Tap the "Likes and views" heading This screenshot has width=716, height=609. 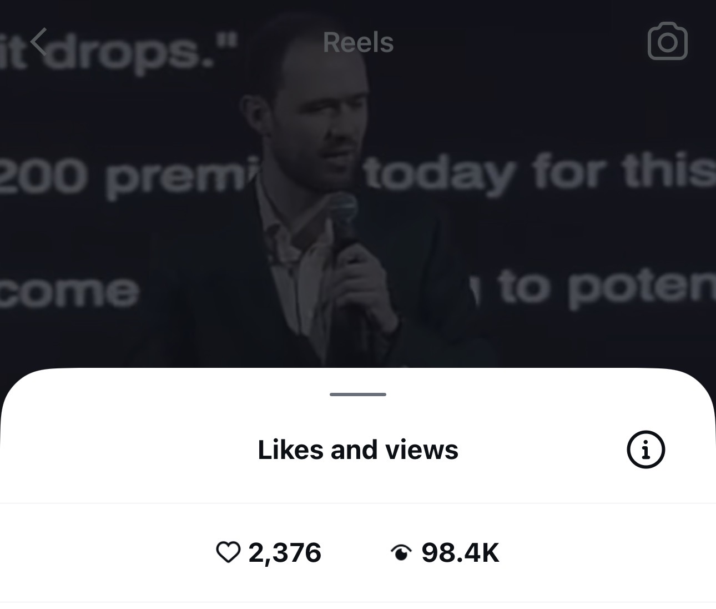pyautogui.click(x=358, y=450)
